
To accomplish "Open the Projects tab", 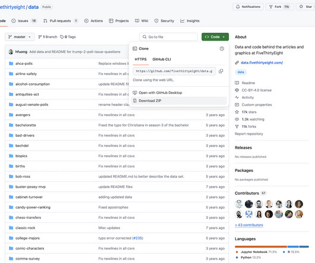I will tap(119, 21).
